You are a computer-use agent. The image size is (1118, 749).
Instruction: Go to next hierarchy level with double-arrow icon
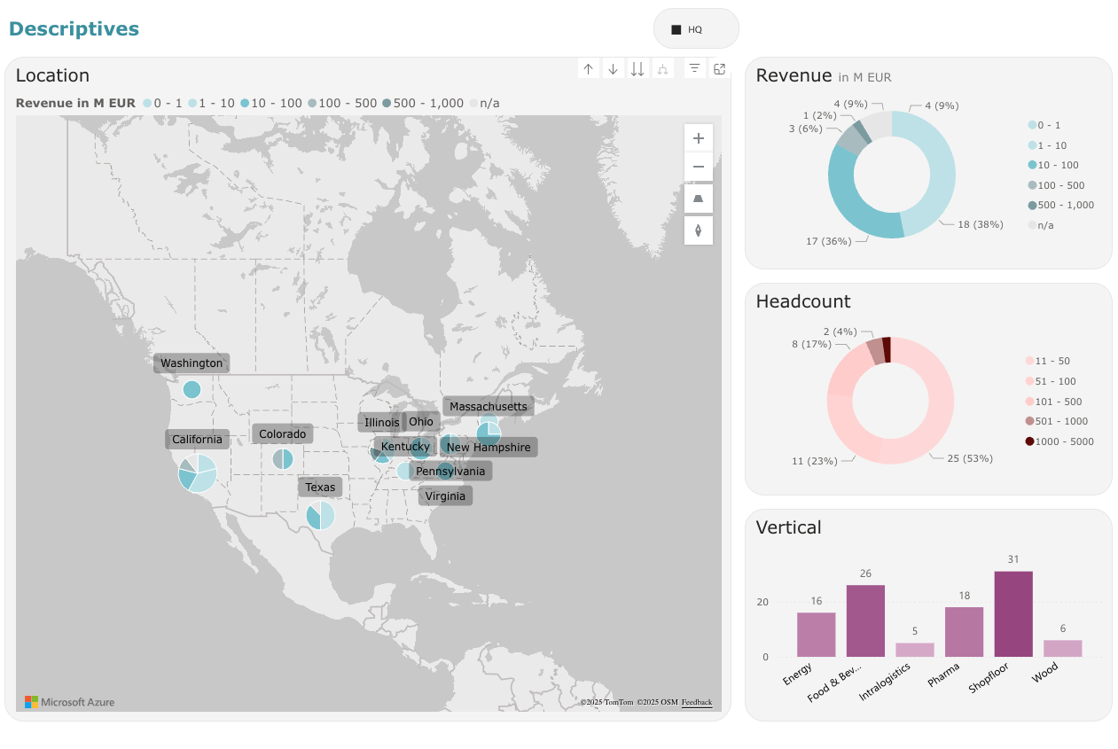[637, 69]
